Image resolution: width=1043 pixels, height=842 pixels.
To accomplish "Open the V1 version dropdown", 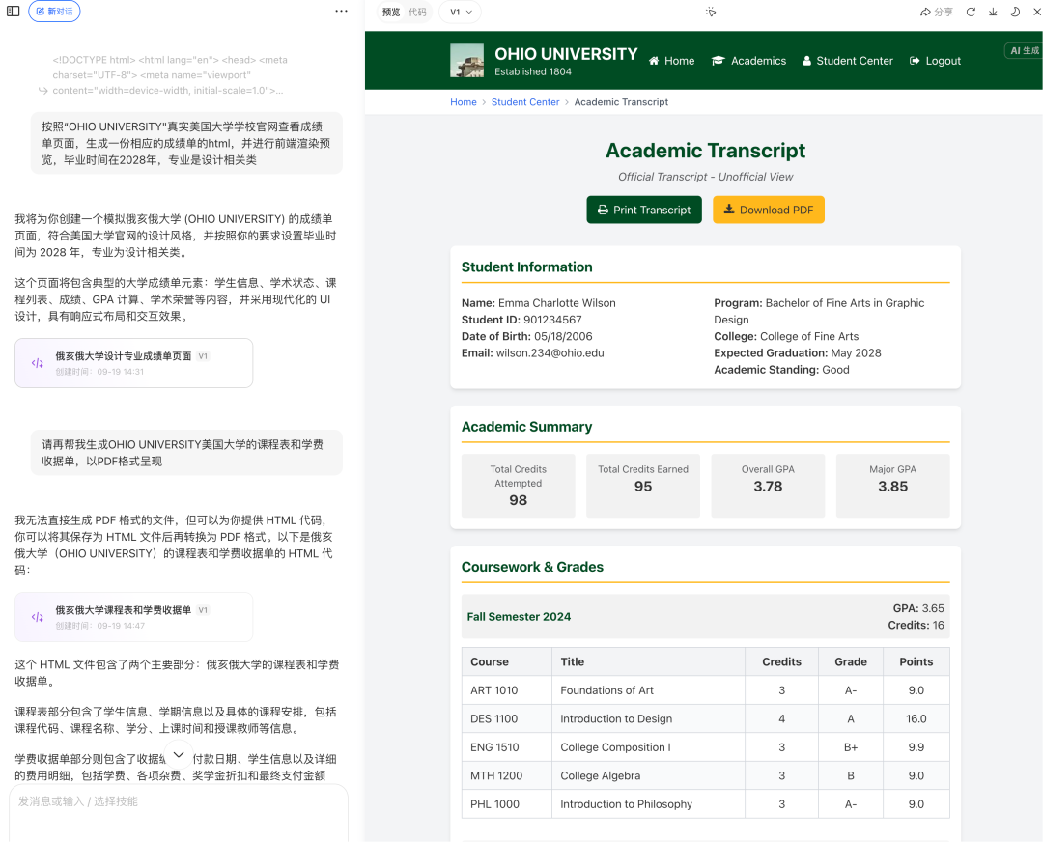I will 460,12.
